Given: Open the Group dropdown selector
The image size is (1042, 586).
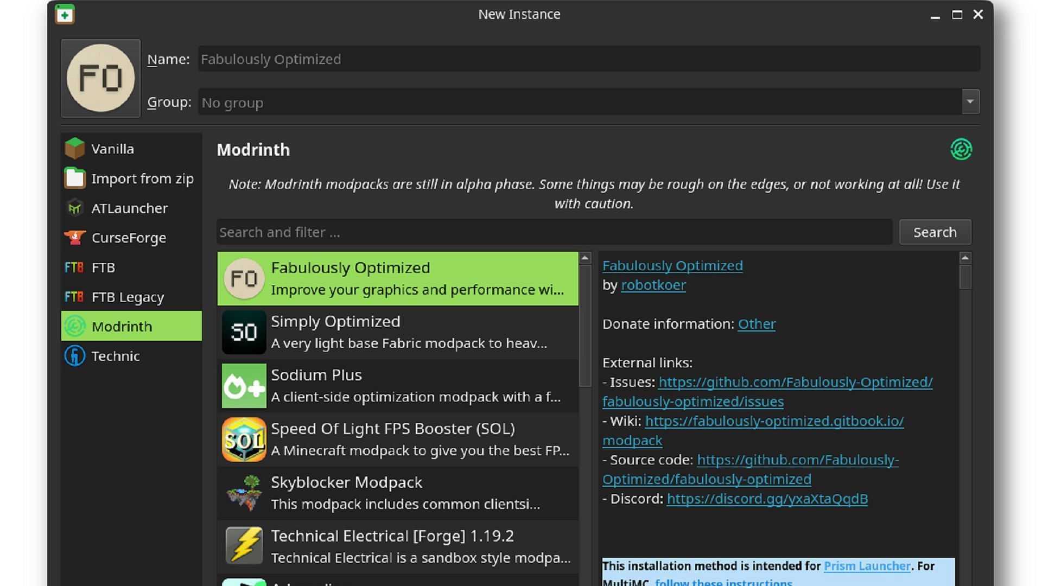Looking at the screenshot, I should (x=970, y=101).
